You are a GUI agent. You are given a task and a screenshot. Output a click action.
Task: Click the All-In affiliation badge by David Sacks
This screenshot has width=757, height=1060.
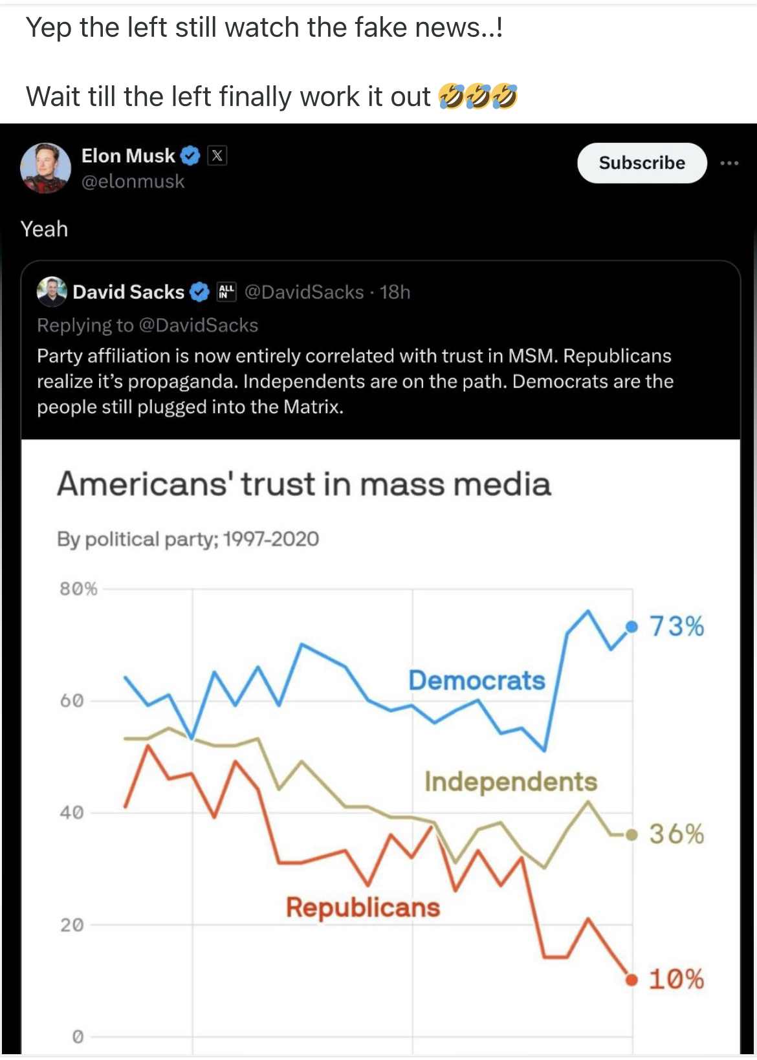[x=226, y=292]
